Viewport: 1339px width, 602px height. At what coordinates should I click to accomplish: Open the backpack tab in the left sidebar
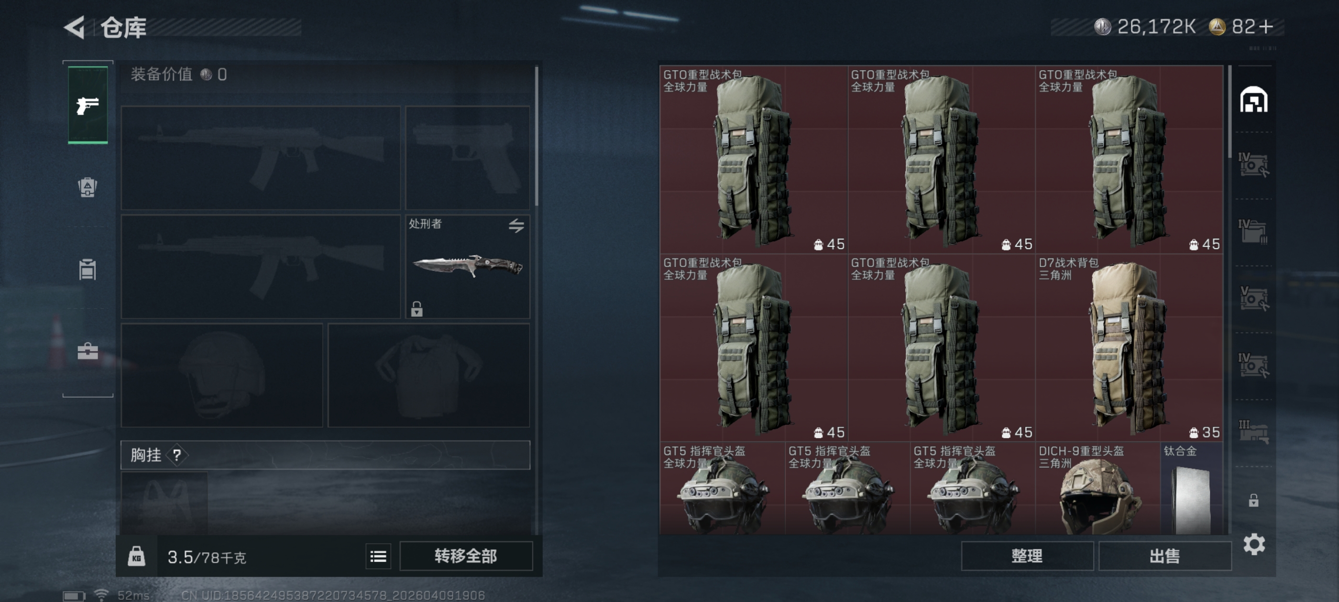click(x=88, y=187)
